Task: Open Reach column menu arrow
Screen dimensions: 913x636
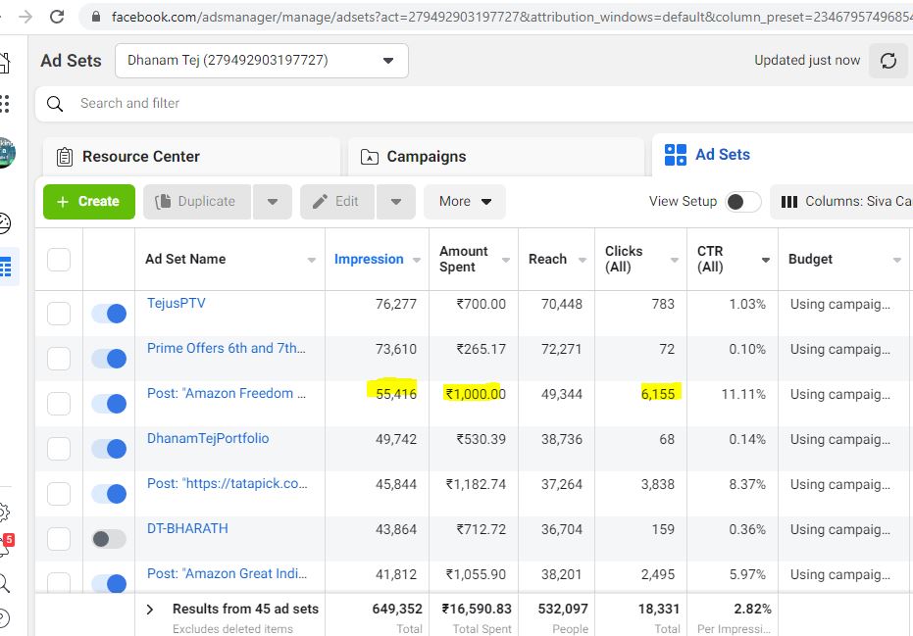Action: 583,260
